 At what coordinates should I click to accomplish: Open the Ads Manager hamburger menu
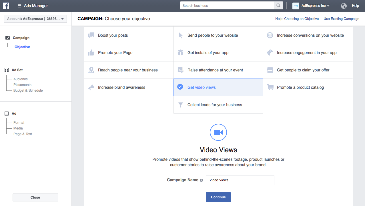(19, 6)
